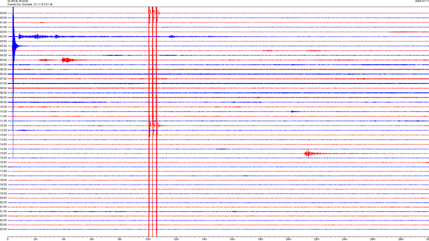Select the 17:00 time label

[x=3, y=171]
